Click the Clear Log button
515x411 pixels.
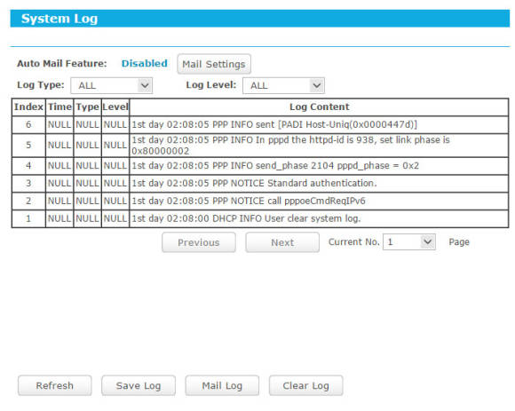(305, 386)
